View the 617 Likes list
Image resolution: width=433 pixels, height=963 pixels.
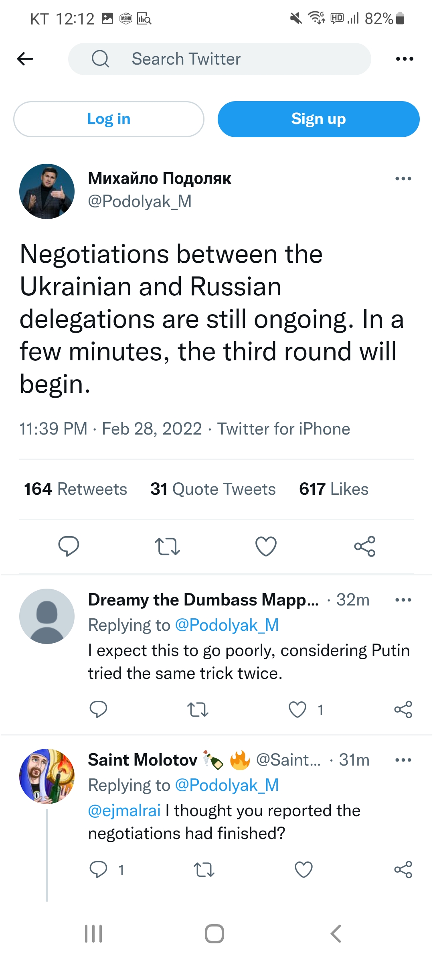(x=334, y=489)
